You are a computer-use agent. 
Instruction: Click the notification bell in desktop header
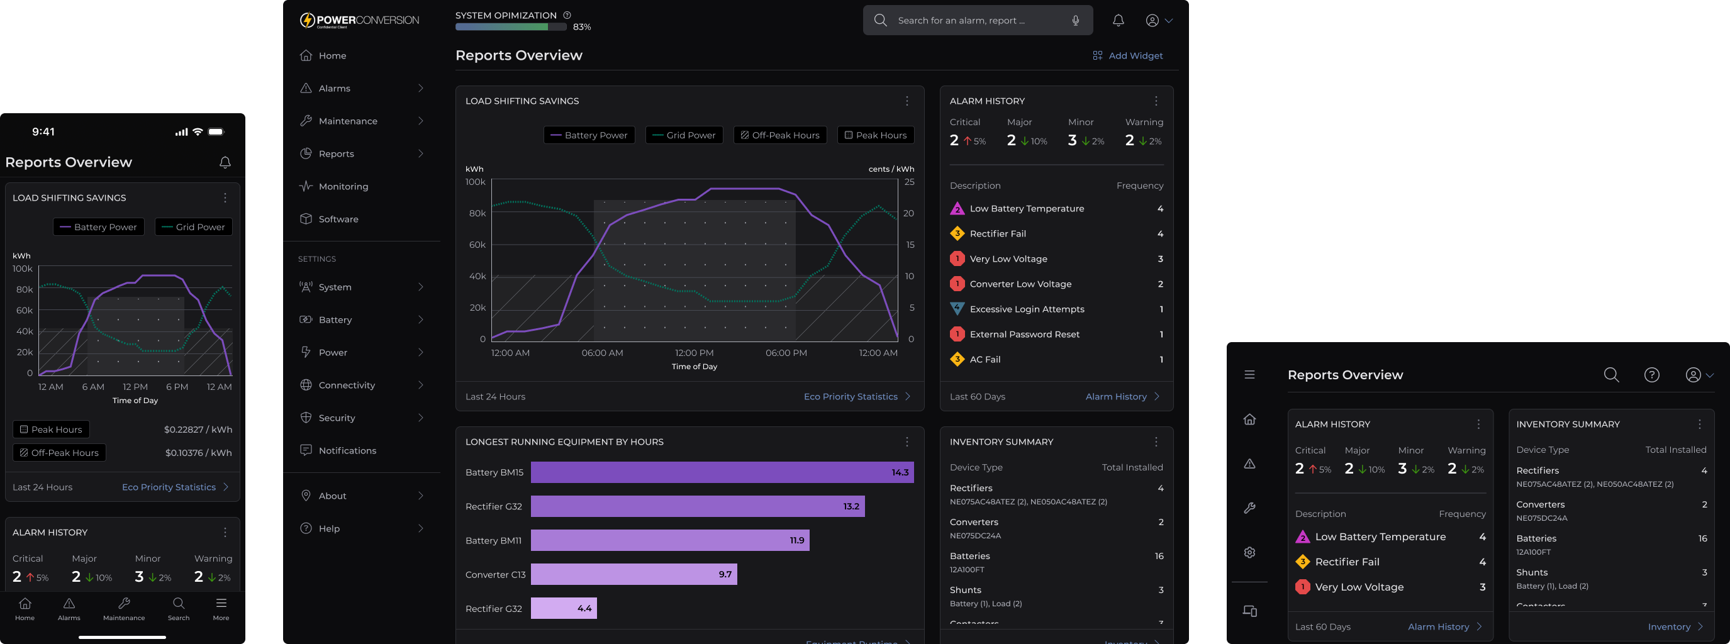[x=1118, y=20]
